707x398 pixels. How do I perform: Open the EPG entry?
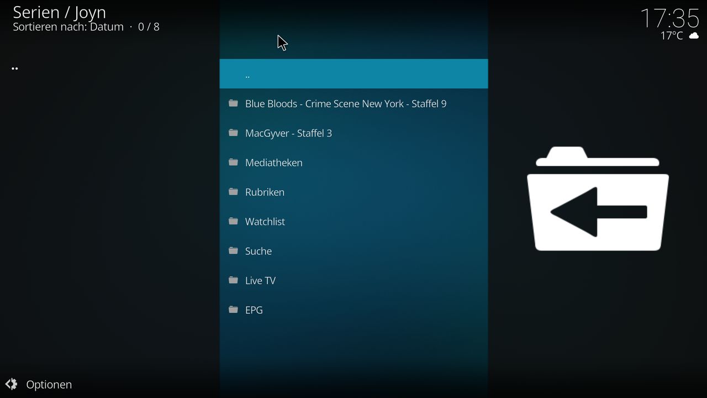[x=353, y=310]
